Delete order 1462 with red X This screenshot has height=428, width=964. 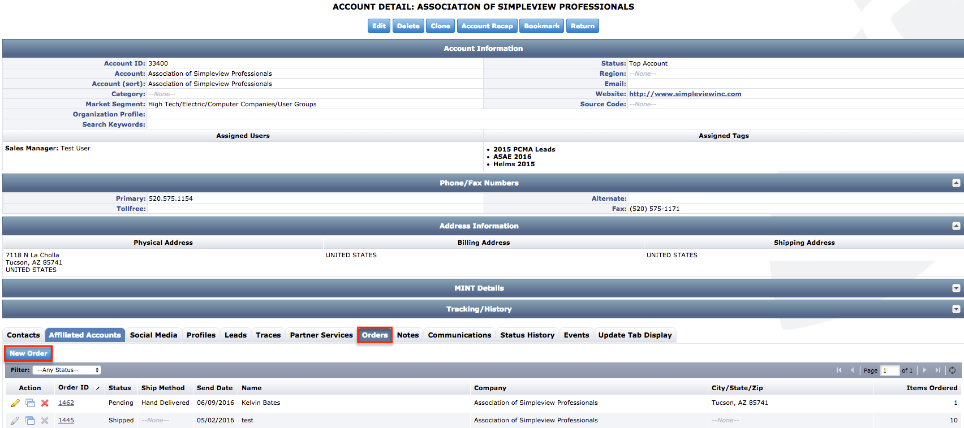(45, 403)
